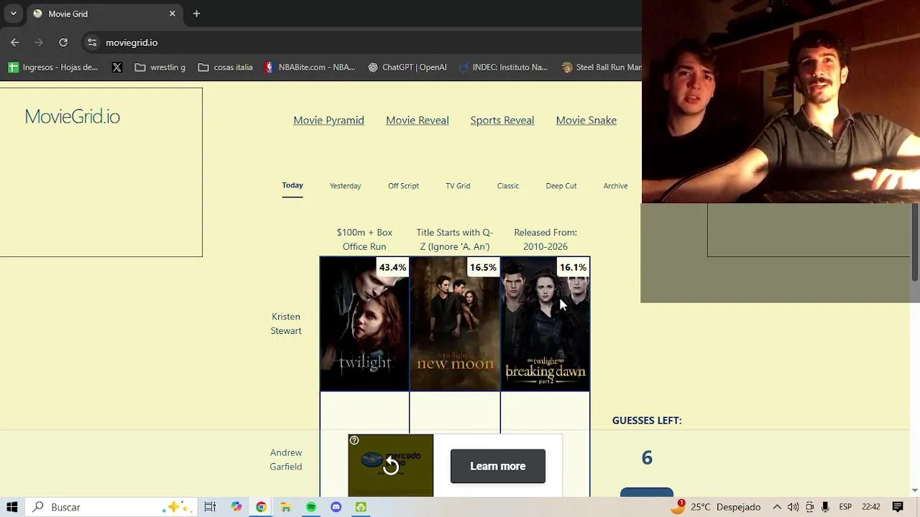Click the Released From: 2010-2026 header
This screenshot has width=920, height=517.
click(x=546, y=239)
